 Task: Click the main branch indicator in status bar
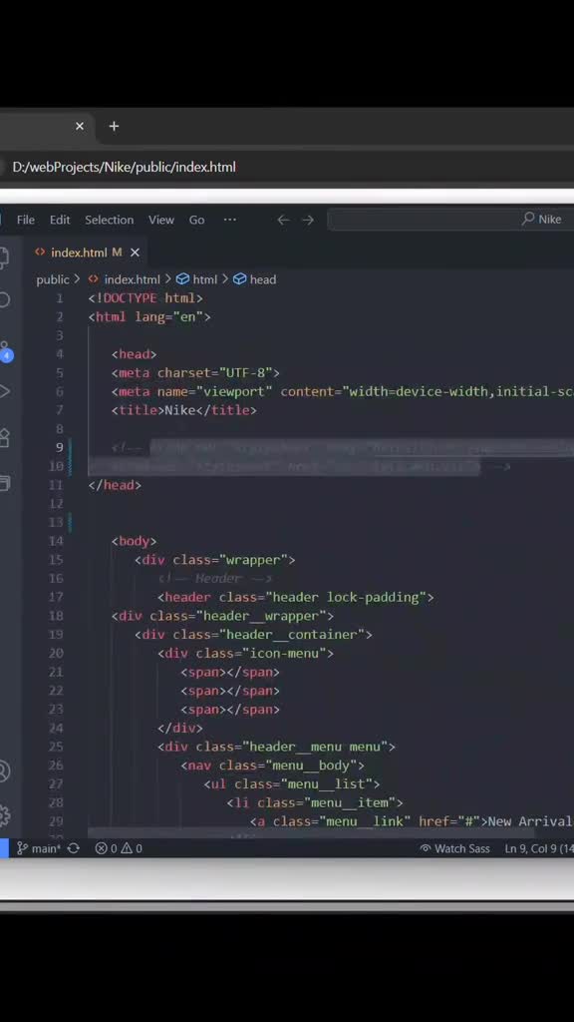pyautogui.click(x=39, y=848)
